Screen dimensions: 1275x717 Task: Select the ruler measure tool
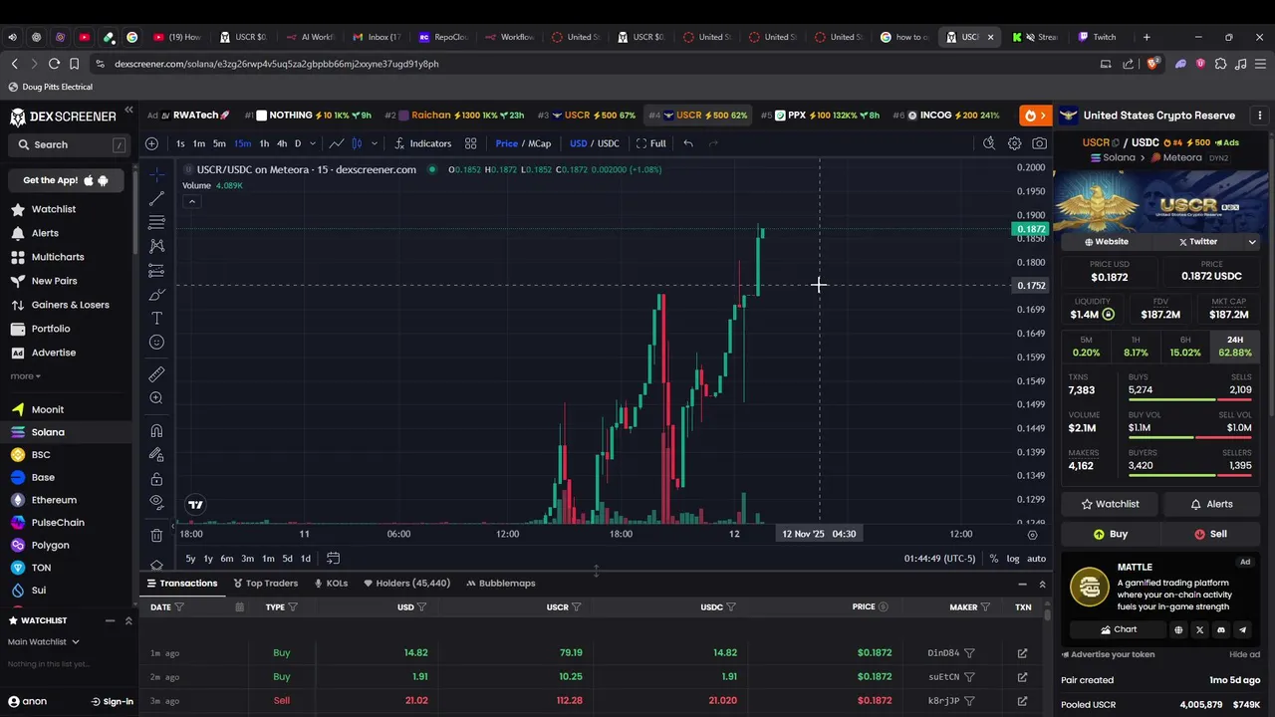click(156, 374)
